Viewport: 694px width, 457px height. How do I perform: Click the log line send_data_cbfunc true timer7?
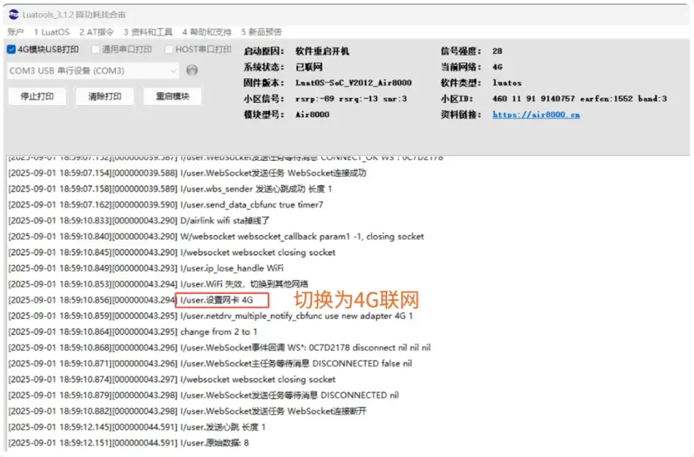click(166, 205)
